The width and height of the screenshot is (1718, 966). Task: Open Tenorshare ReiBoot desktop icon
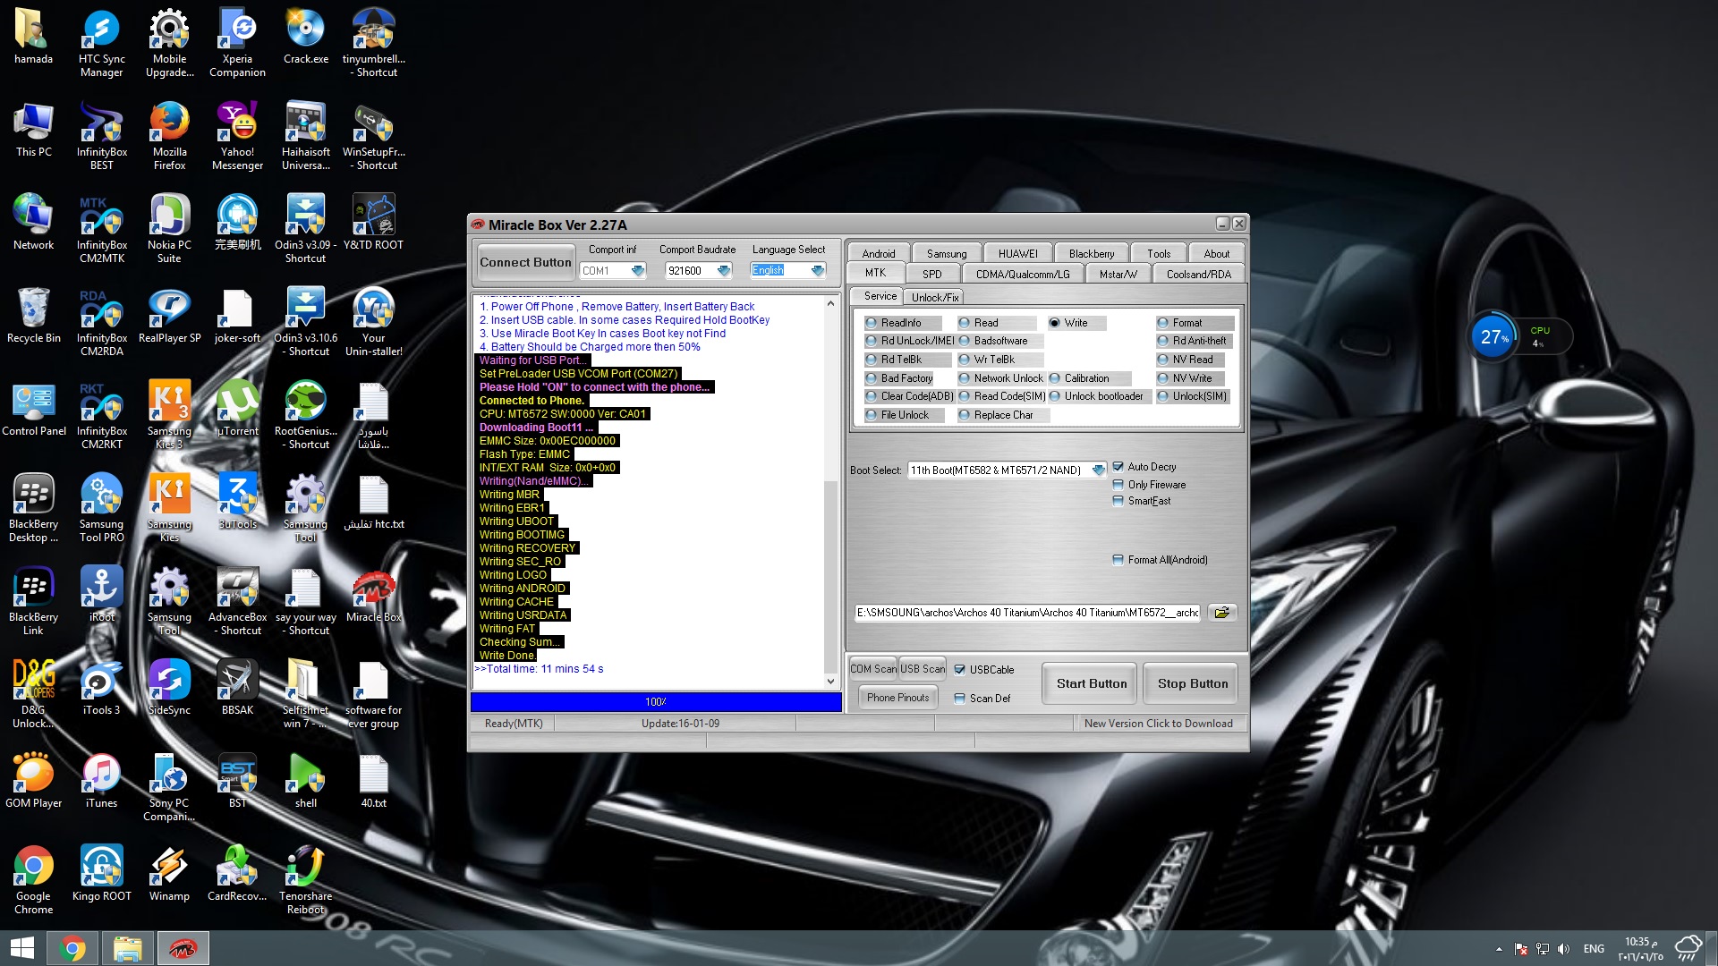click(305, 881)
